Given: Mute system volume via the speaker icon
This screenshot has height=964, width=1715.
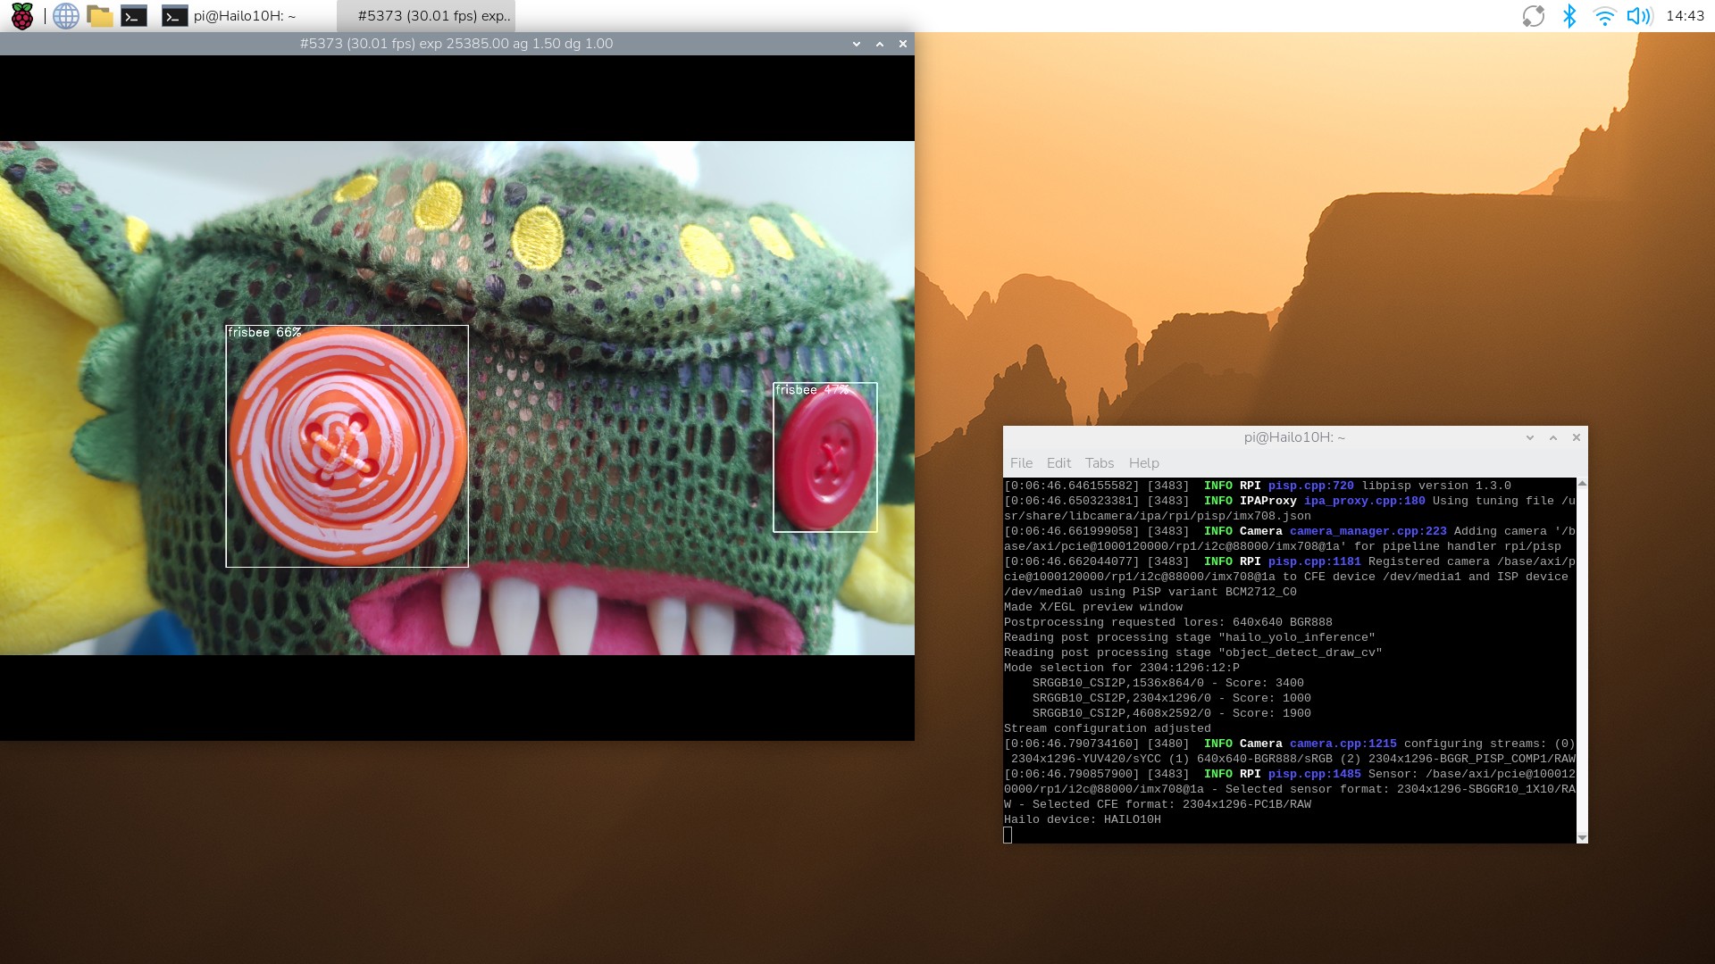Looking at the screenshot, I should [x=1641, y=15].
